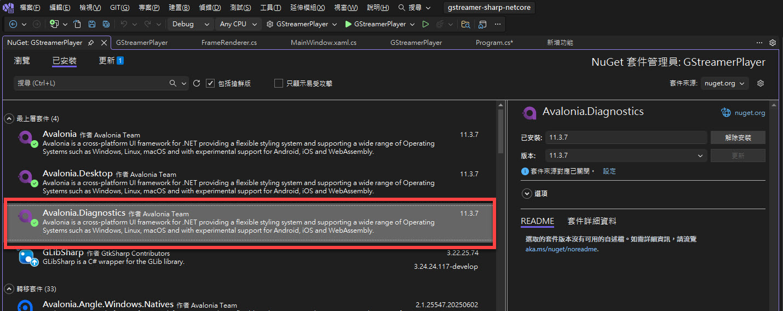This screenshot has width=783, height=311.
Task: Open the nuget.org package source dropdown
Action: (x=724, y=83)
